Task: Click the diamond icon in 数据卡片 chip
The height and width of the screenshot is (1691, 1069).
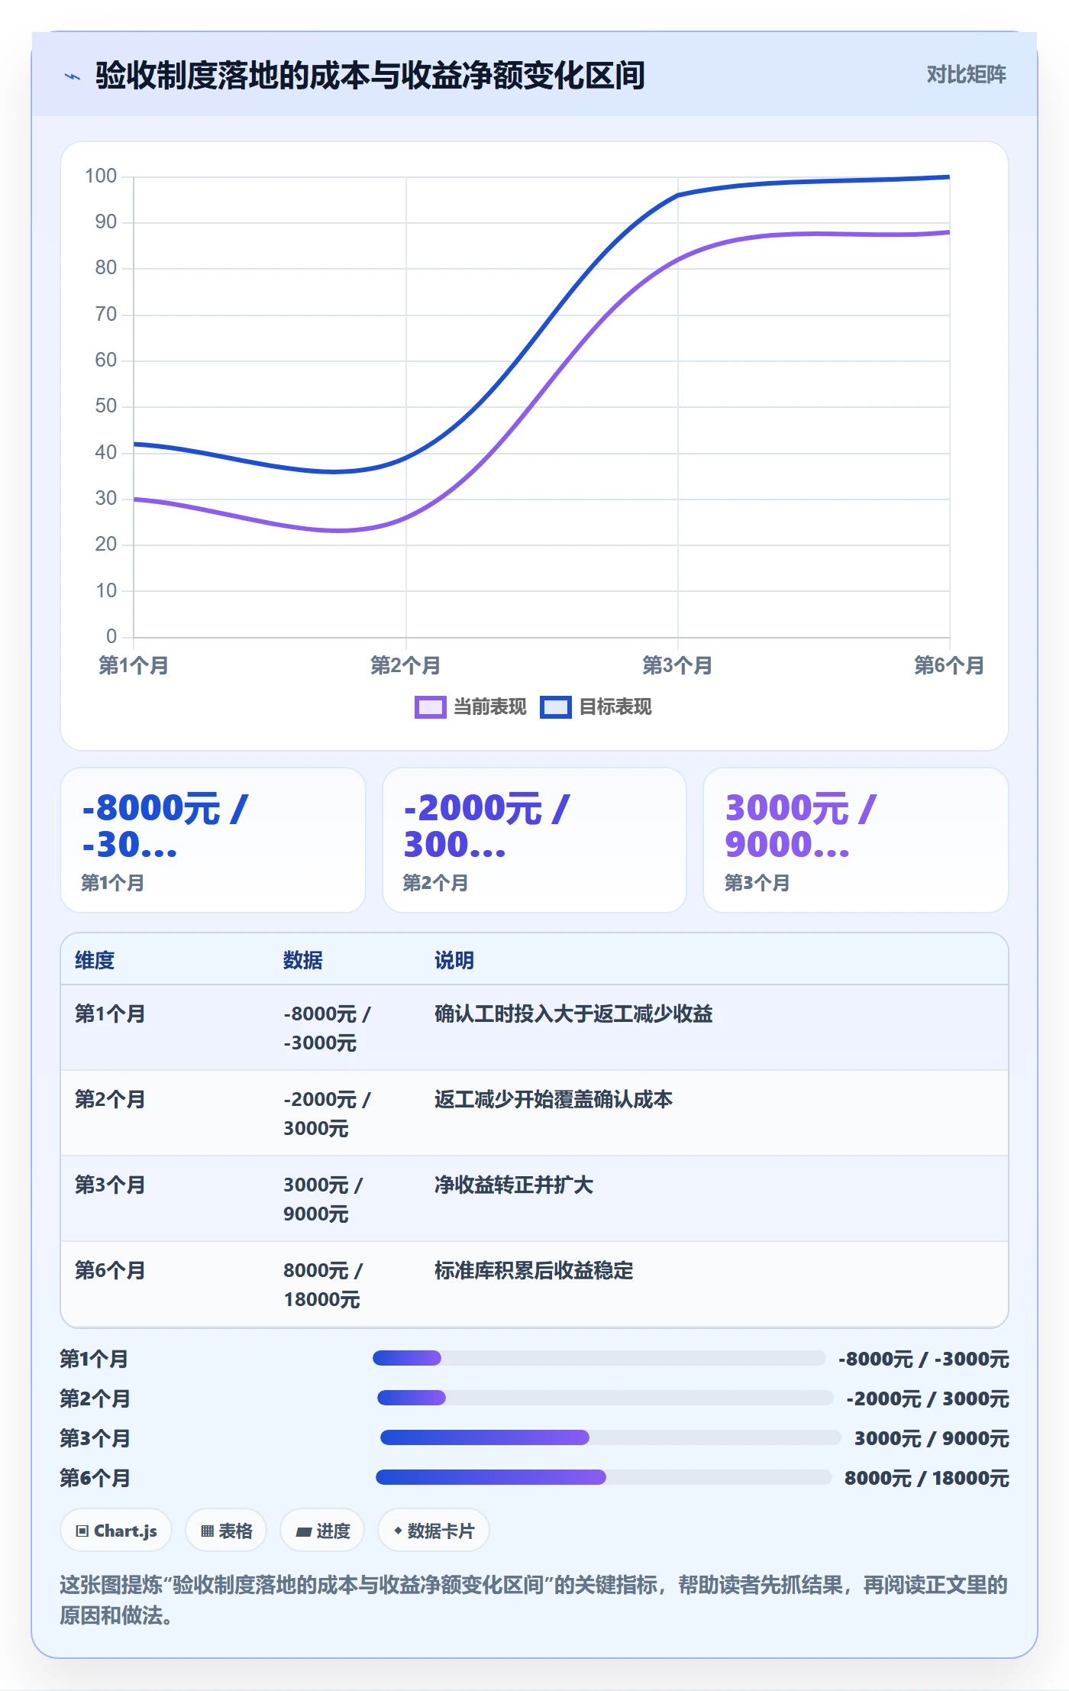Action: (x=398, y=1531)
